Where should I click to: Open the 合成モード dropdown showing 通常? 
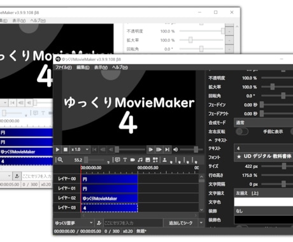[264, 123]
